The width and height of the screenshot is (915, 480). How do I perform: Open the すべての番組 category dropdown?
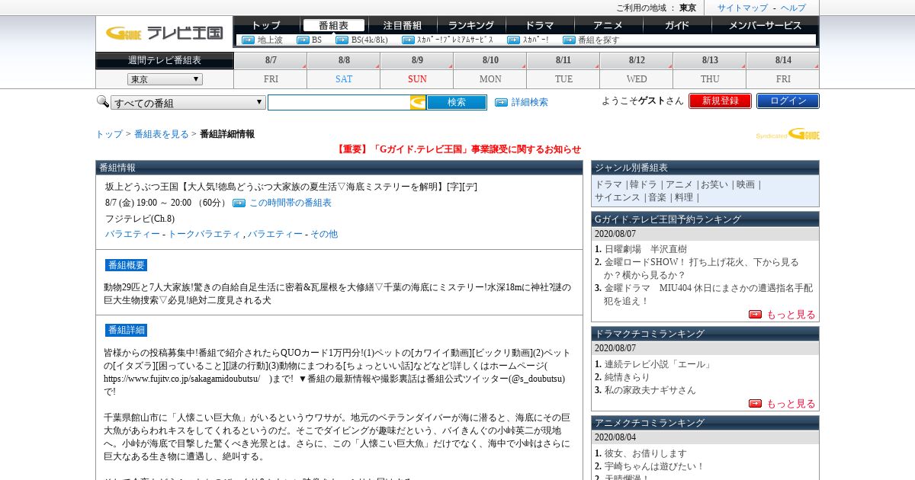pyautogui.click(x=188, y=103)
